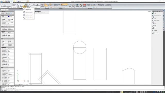Open the No selection dropdown in Properties
Image resolution: width=165 pixels, height=93 pixels.
3,13
